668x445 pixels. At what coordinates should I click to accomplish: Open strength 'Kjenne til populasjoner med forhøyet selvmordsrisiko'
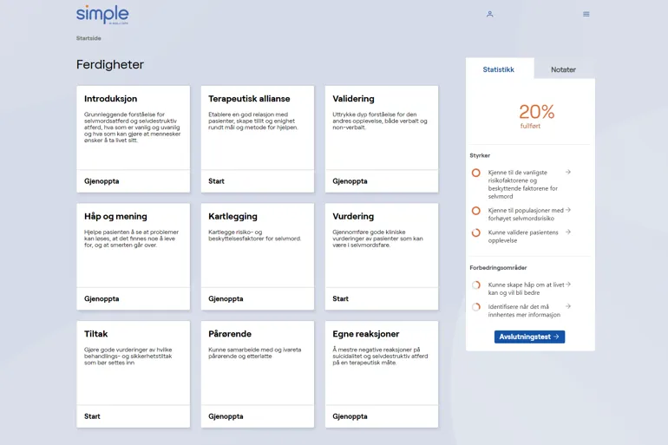(x=526, y=214)
